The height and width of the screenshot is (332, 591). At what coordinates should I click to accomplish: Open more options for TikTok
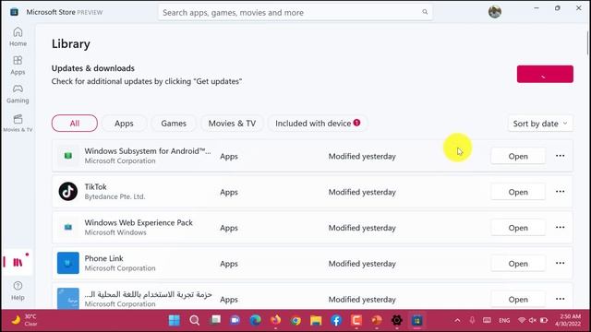(560, 192)
